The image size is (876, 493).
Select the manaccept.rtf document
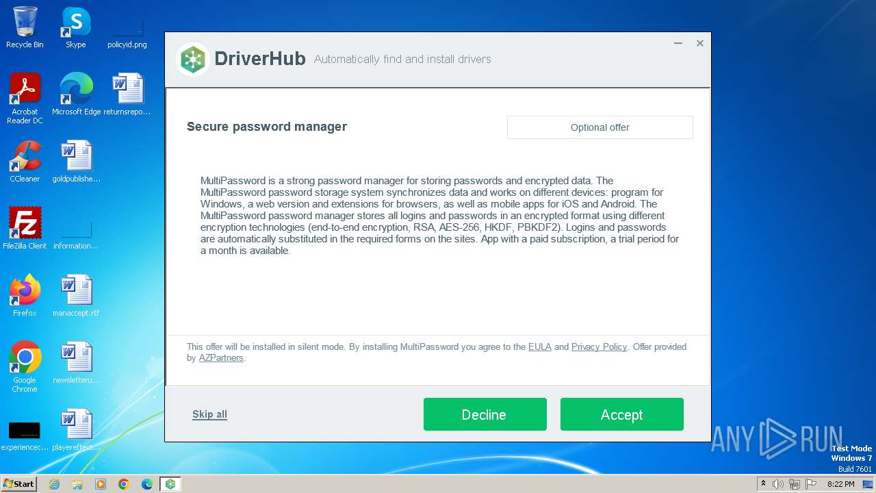76,296
